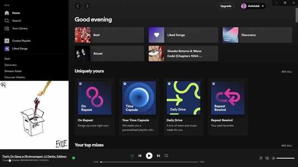This screenshot has width=298, height=167.
Task: Open connect to a device
Action: [267, 158]
